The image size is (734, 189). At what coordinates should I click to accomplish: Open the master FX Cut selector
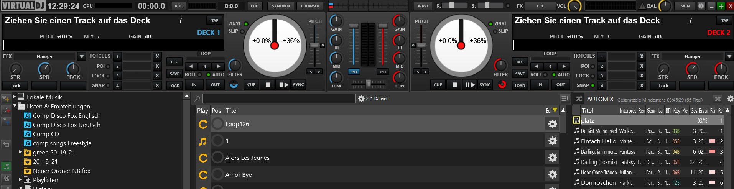[x=540, y=6]
